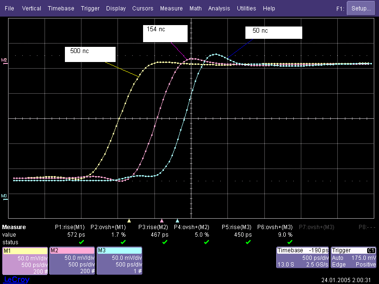This screenshot has height=284, width=379.
Task: Click the yellow M1 trace position marker
Action: (x=129, y=221)
